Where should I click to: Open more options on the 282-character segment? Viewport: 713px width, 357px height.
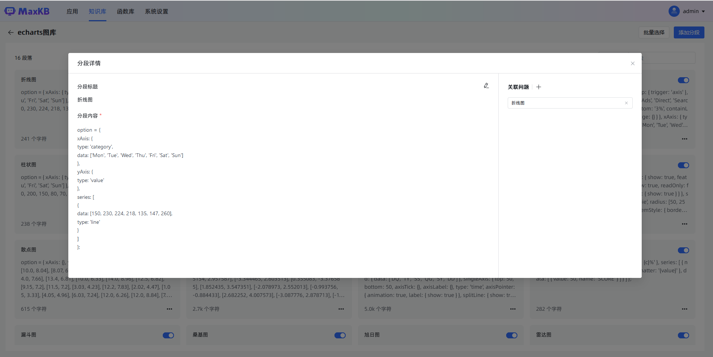coord(685,309)
